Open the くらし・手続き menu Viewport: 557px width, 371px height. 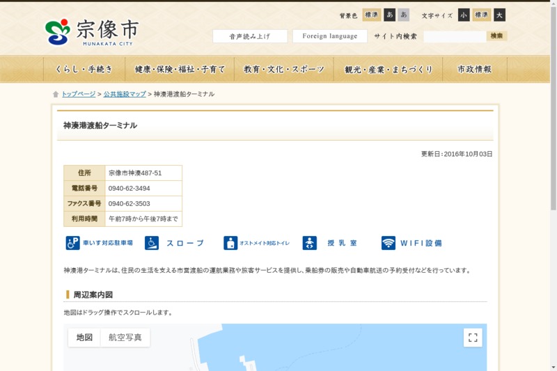pos(84,70)
